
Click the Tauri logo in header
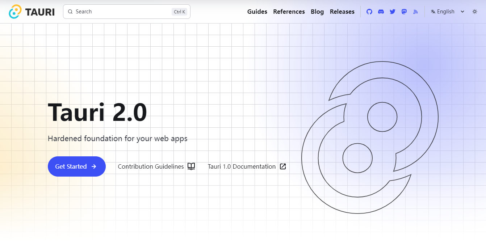(32, 12)
